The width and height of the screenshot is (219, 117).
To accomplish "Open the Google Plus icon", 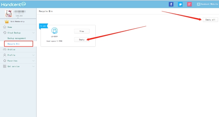I will [189, 4].
